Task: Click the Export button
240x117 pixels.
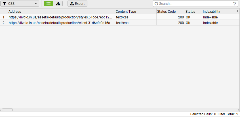Action: [x=77, y=4]
